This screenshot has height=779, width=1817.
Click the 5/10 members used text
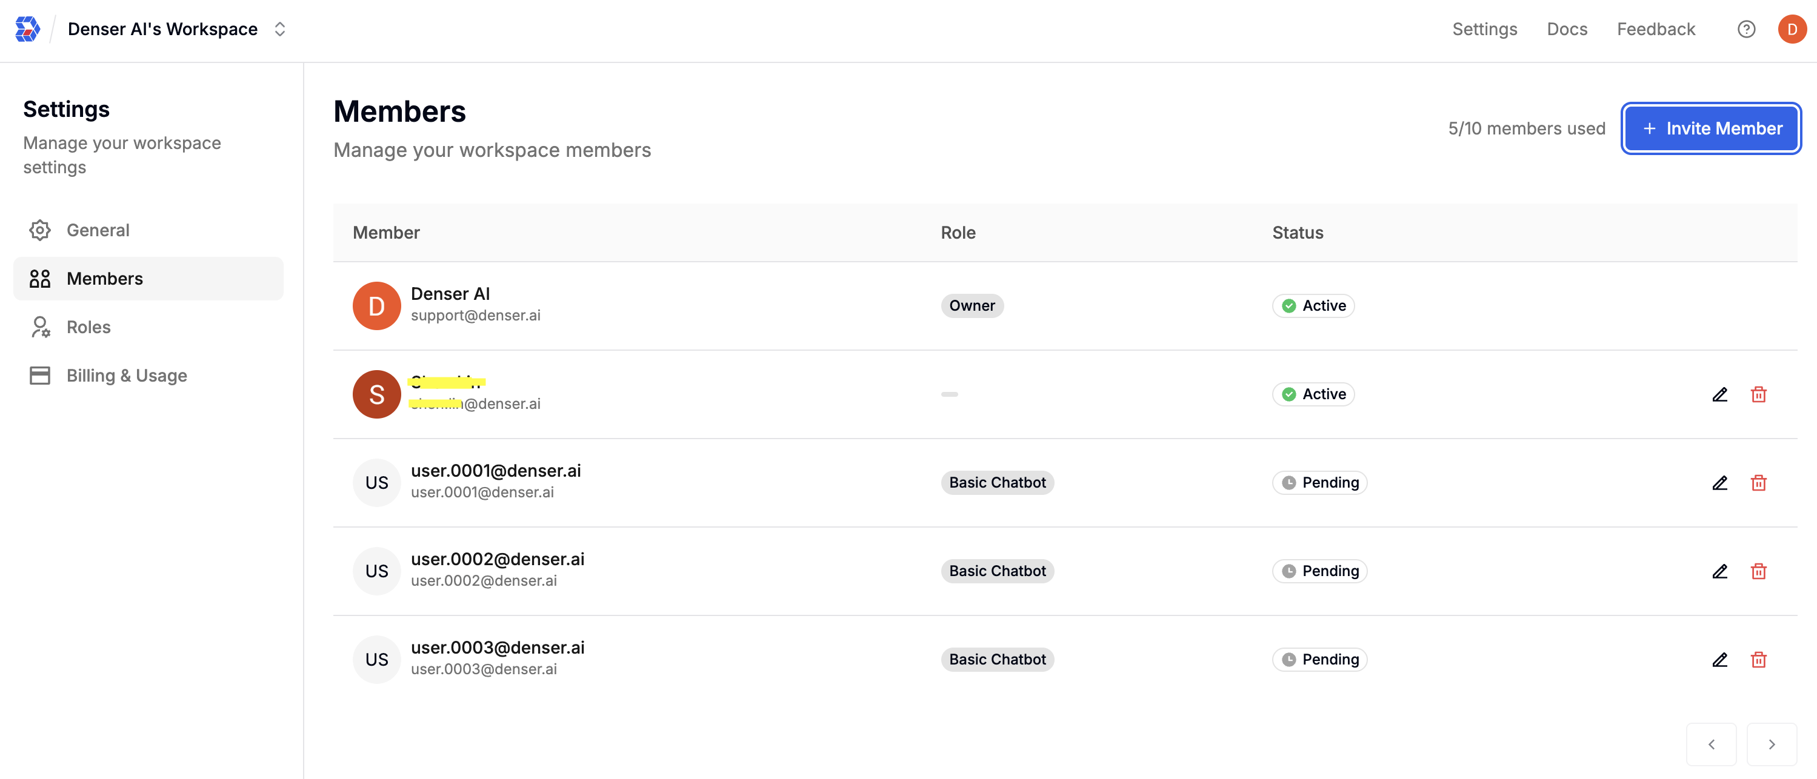1527,128
